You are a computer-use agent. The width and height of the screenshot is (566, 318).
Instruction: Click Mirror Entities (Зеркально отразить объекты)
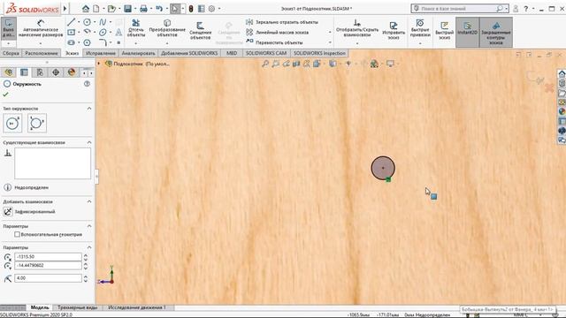coord(282,22)
